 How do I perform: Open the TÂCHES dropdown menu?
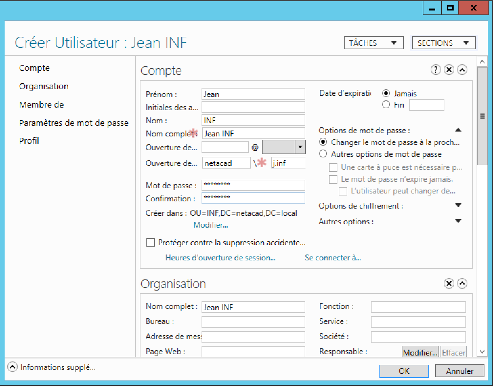coord(374,43)
